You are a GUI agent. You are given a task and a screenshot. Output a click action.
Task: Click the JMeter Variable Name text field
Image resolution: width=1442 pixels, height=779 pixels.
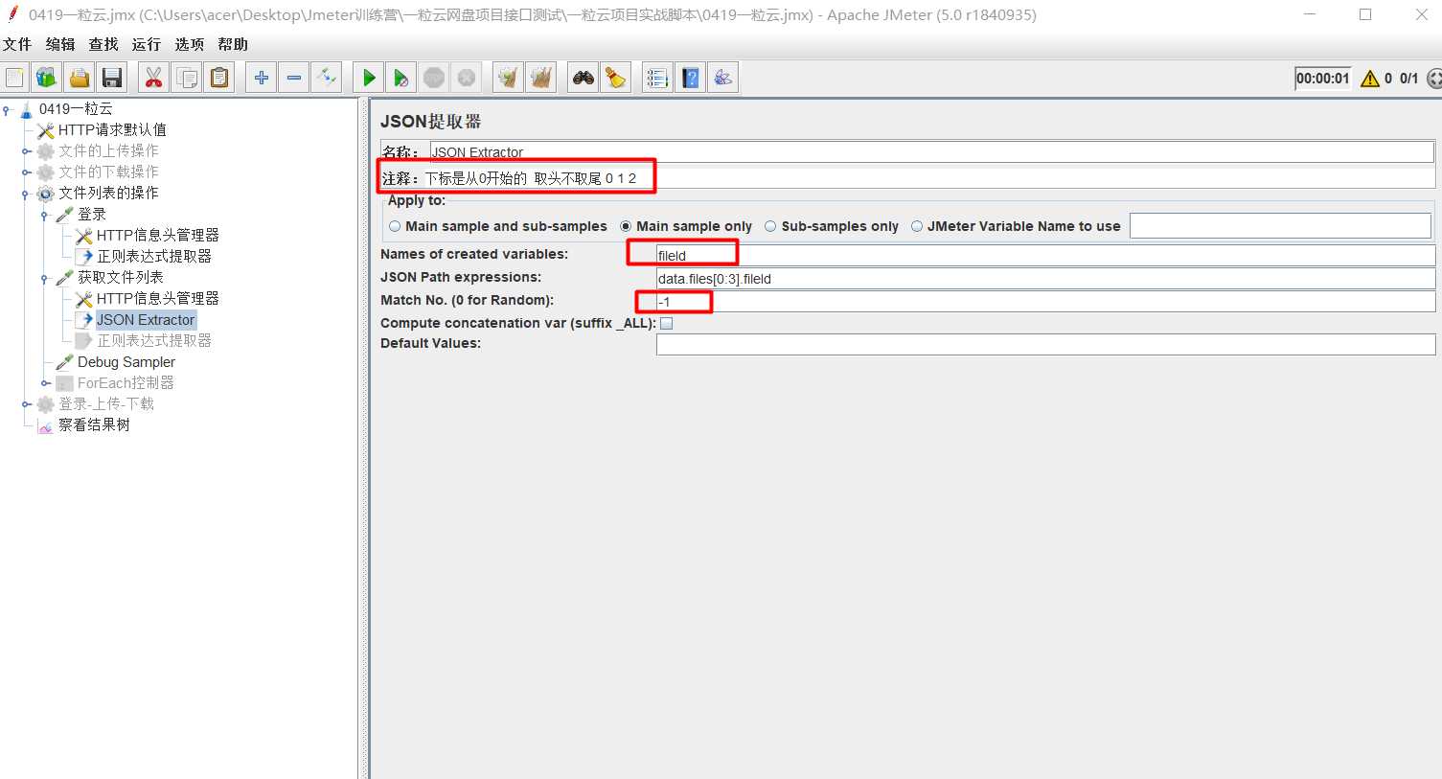[x=1280, y=226]
